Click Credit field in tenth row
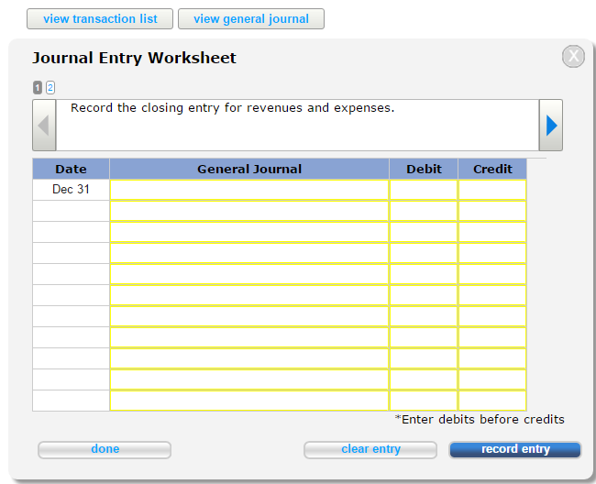Image resolution: width=596 pixels, height=484 pixels. [492, 379]
